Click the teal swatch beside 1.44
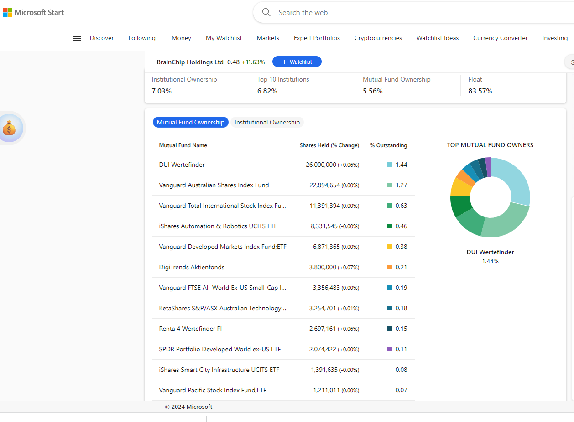 tap(390, 165)
